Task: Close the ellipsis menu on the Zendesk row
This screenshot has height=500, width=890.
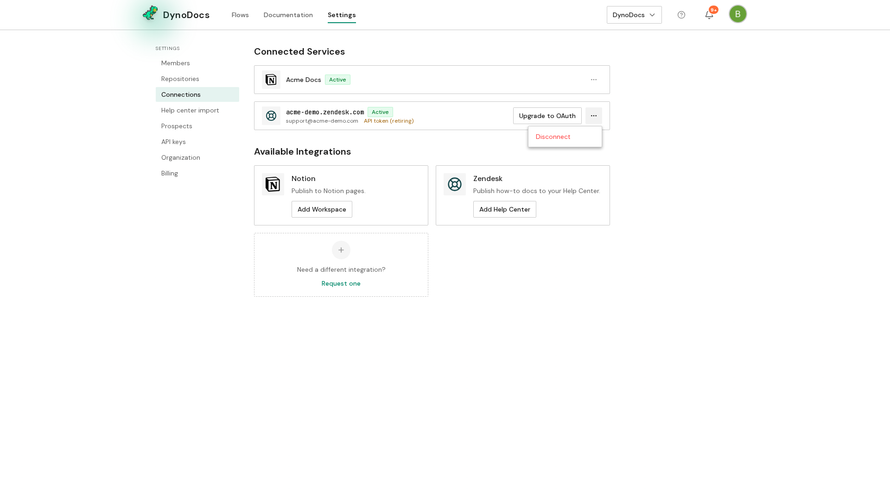Action: coord(594,116)
